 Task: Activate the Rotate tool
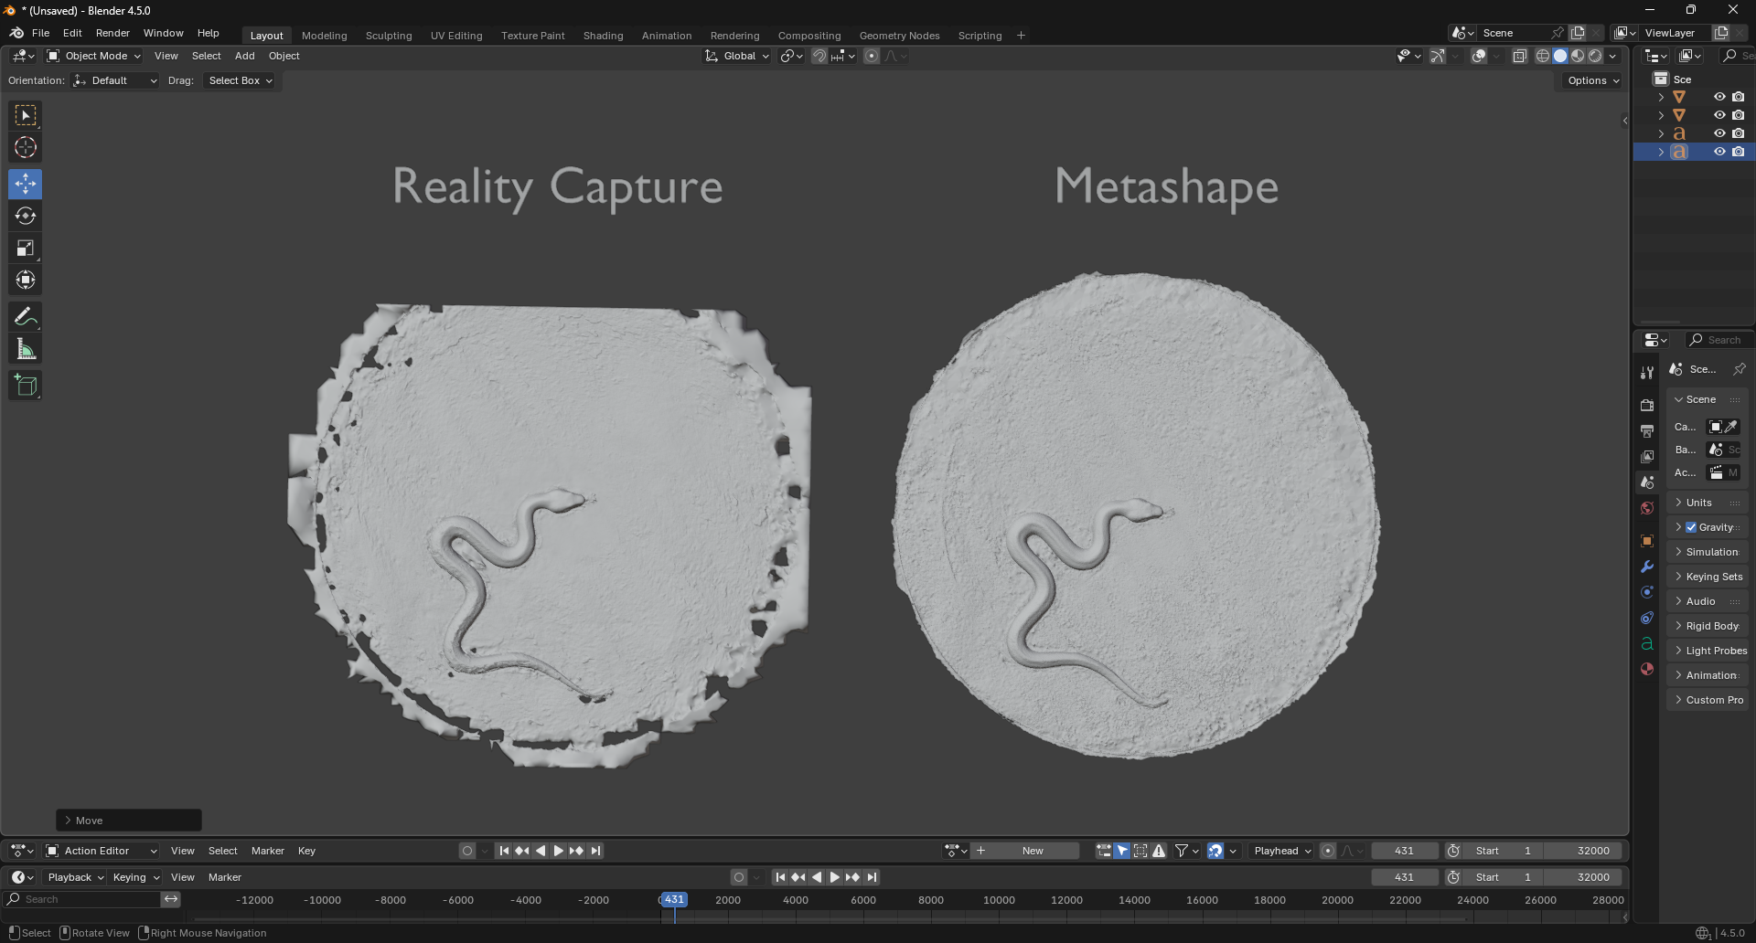pos(26,217)
